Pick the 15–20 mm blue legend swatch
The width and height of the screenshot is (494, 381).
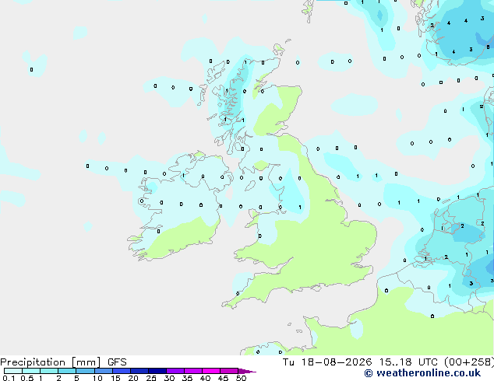point(122,371)
